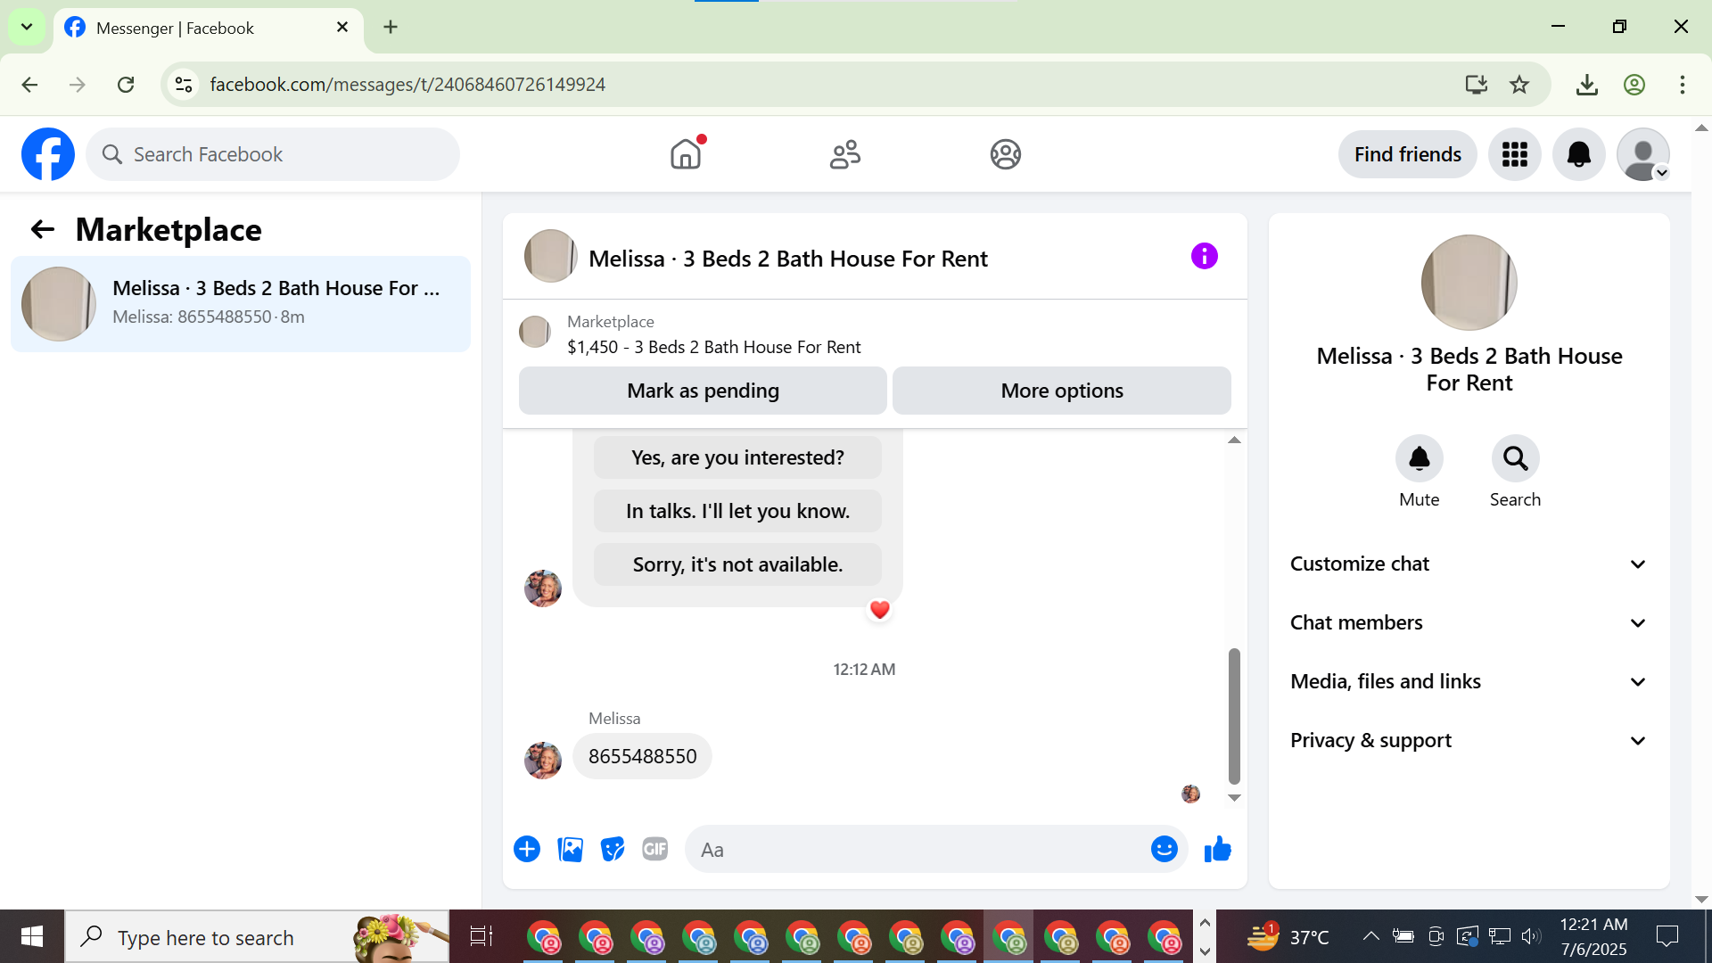This screenshot has height=963, width=1712.
Task: Search within the conversation
Action: click(x=1515, y=458)
